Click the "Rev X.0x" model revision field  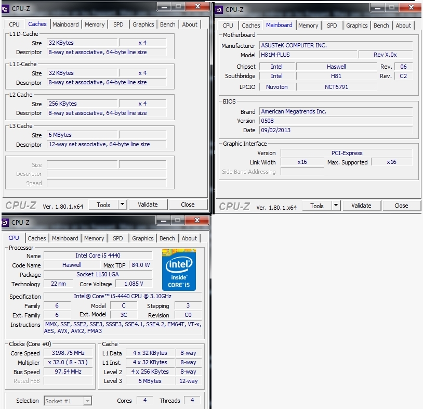[386, 55]
